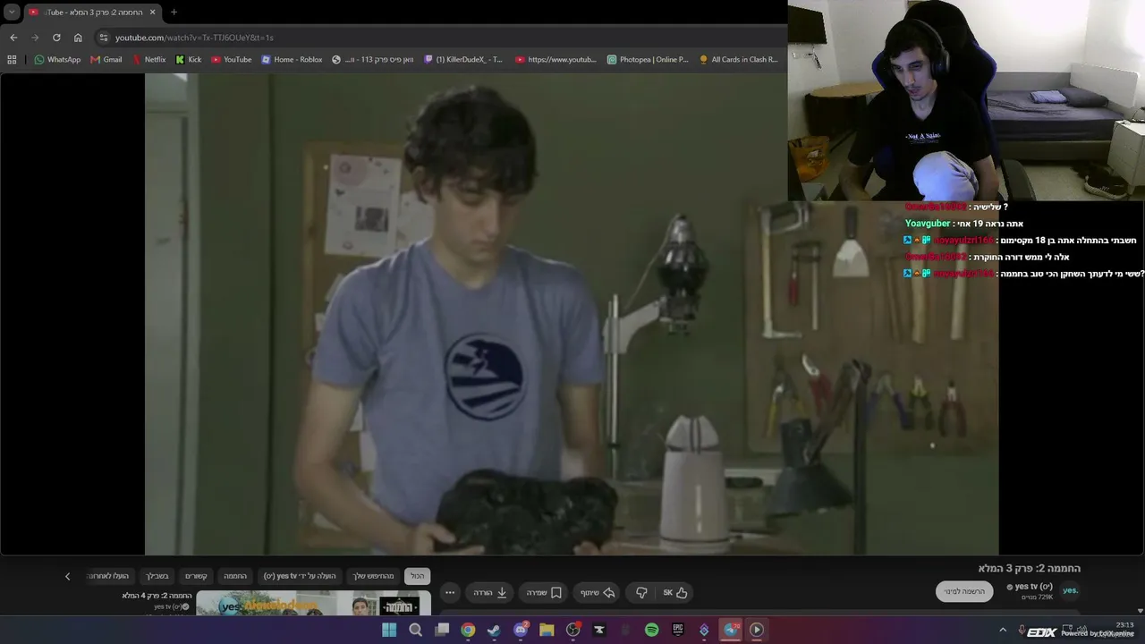1145x644 pixels.
Task: Open the recommended video thumbnail for episode 4
Action: click(x=313, y=603)
